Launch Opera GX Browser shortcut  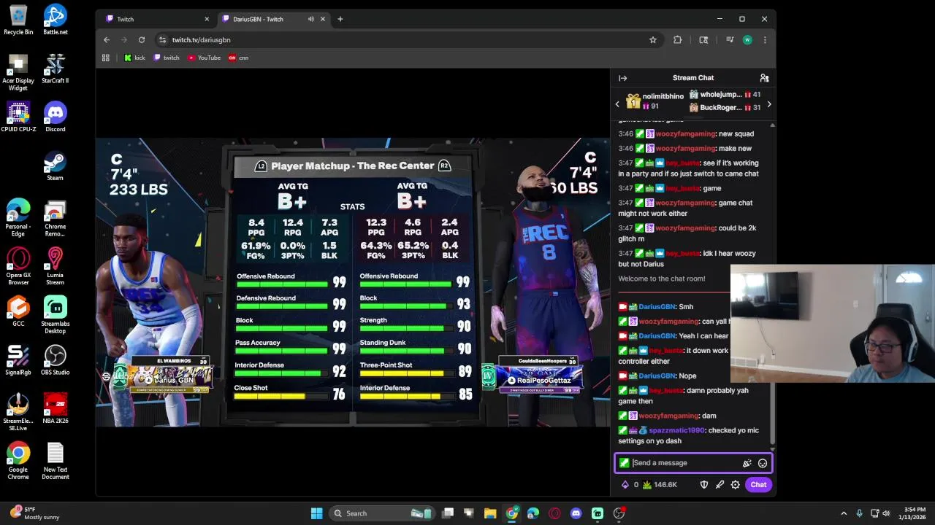click(x=18, y=267)
